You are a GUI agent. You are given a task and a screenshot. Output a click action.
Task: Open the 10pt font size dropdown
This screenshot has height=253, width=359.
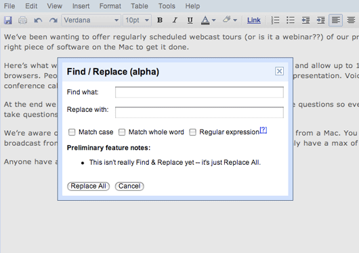coord(137,20)
